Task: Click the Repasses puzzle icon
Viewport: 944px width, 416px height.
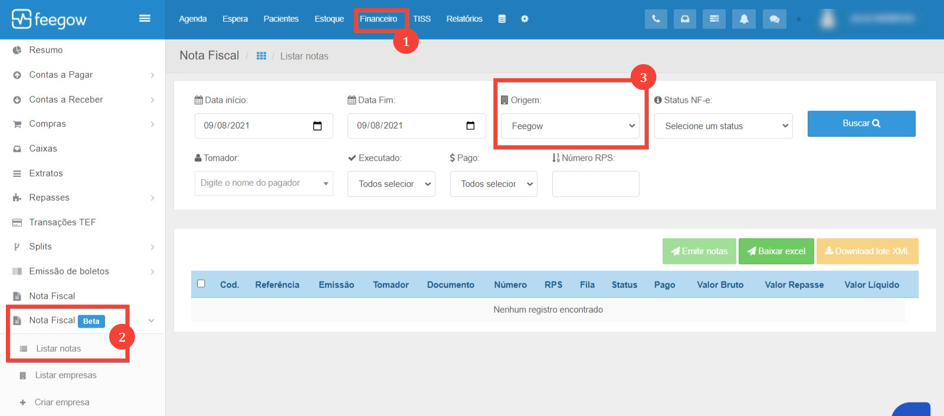Action: [x=17, y=198]
